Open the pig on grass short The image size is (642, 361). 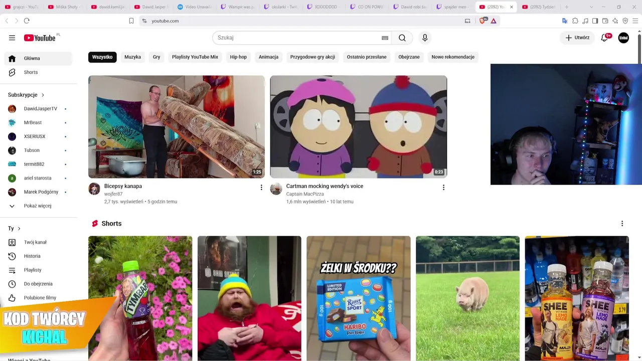(467, 298)
